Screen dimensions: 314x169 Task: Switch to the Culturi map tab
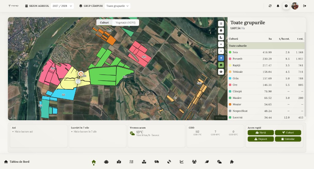(104, 22)
